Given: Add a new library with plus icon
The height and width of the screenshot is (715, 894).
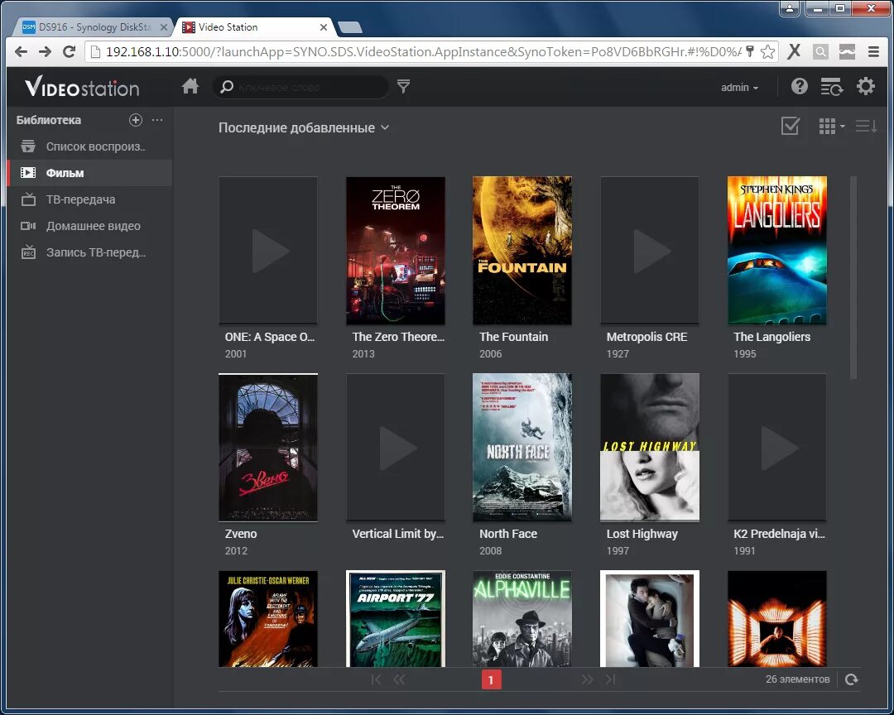Looking at the screenshot, I should pos(136,120).
